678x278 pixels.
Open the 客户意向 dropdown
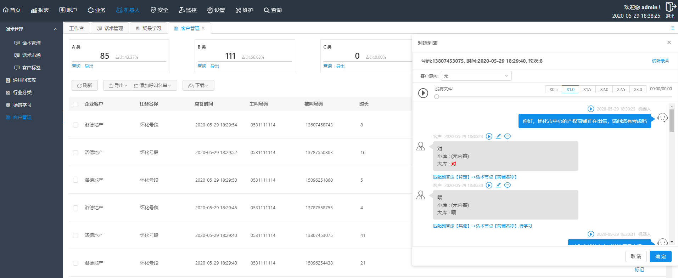click(476, 76)
